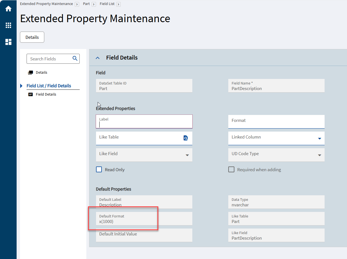This screenshot has height=259, width=347.
Task: Tick the Read Only checkbox
Action: click(x=99, y=170)
